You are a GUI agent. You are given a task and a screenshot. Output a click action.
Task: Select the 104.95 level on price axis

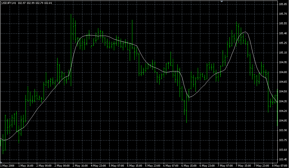[283, 62]
